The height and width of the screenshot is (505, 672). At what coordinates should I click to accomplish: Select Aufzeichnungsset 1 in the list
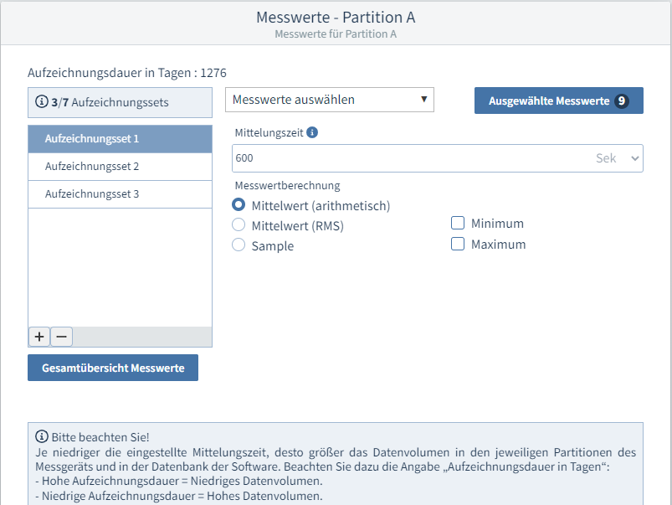(120, 139)
